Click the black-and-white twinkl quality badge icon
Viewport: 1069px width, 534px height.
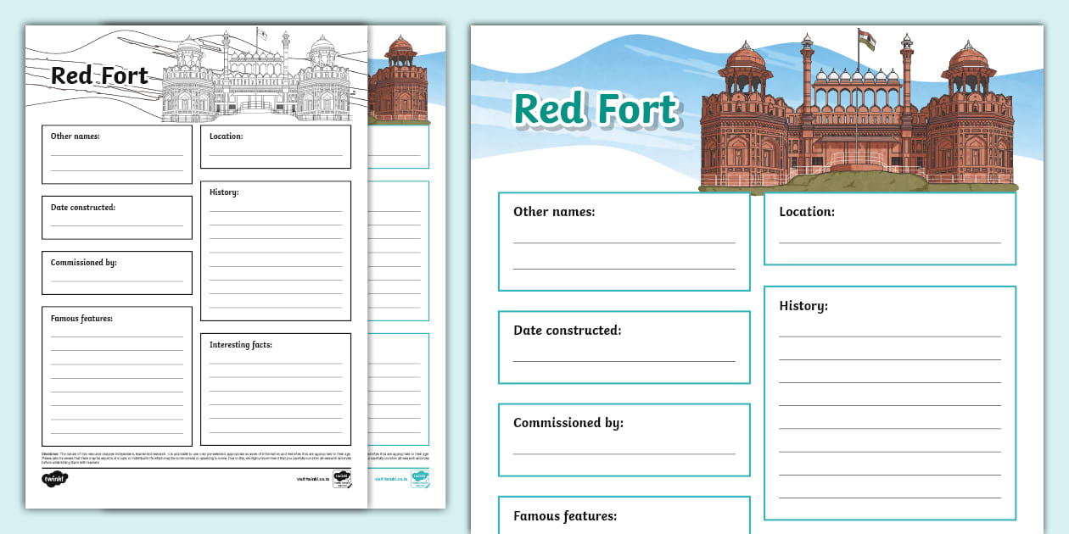(342, 479)
